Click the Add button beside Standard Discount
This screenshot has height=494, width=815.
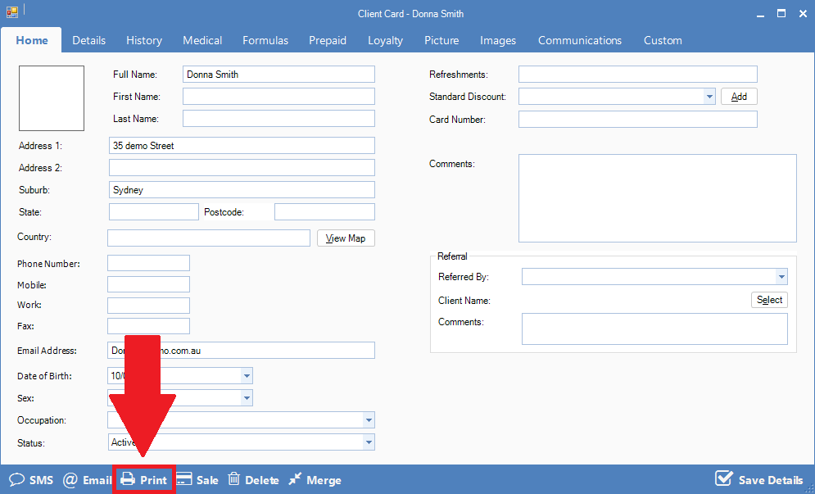pyautogui.click(x=738, y=97)
